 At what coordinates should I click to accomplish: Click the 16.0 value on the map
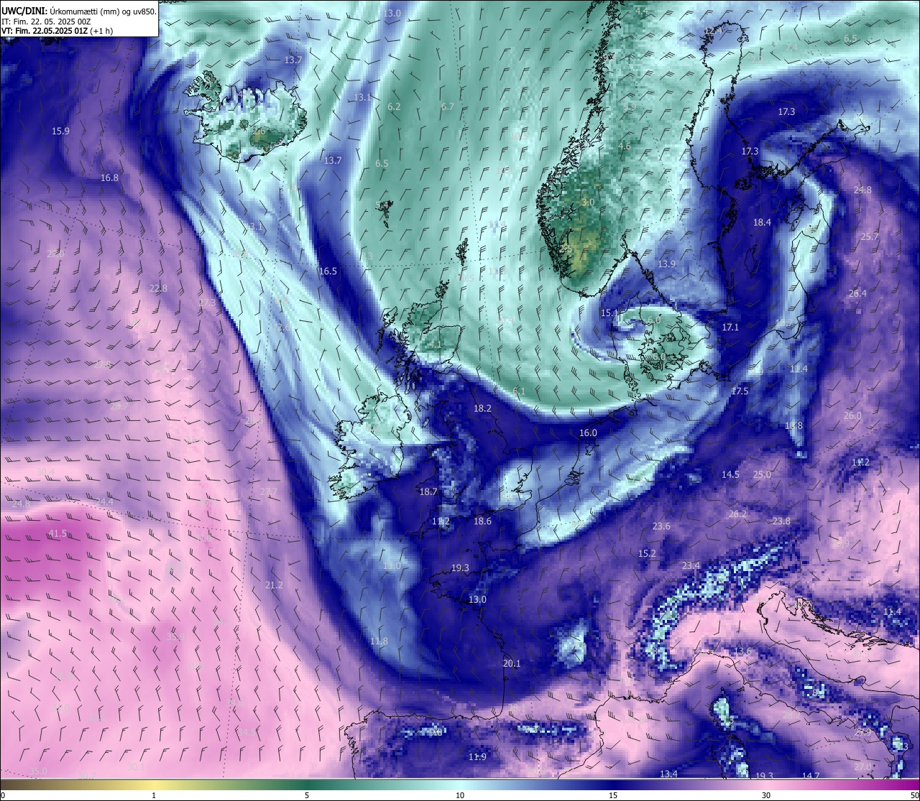588,433
